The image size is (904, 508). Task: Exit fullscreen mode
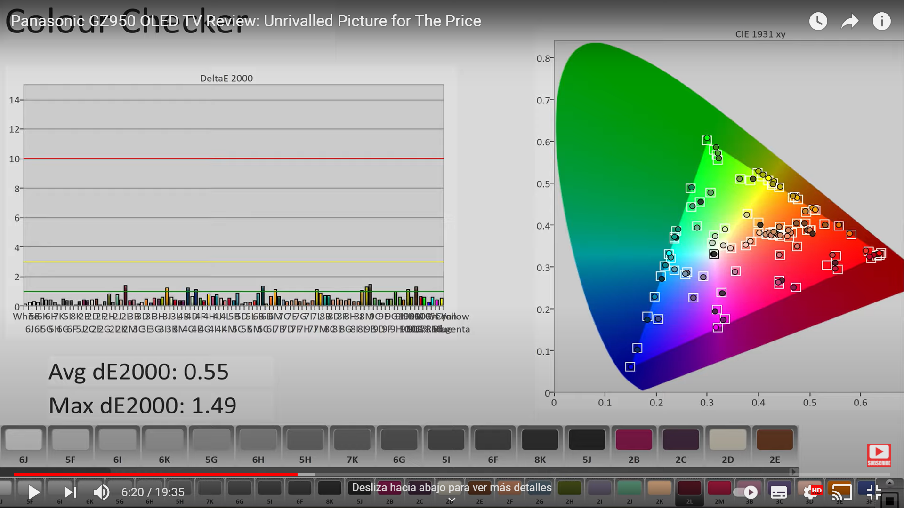point(874,492)
